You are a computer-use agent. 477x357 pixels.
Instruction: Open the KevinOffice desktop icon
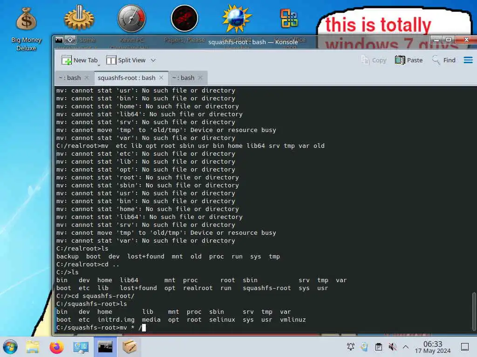(x=289, y=18)
